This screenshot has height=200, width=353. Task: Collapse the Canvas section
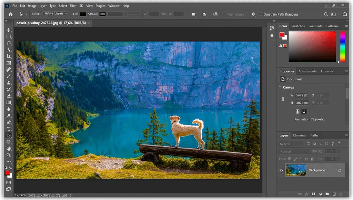[280, 87]
